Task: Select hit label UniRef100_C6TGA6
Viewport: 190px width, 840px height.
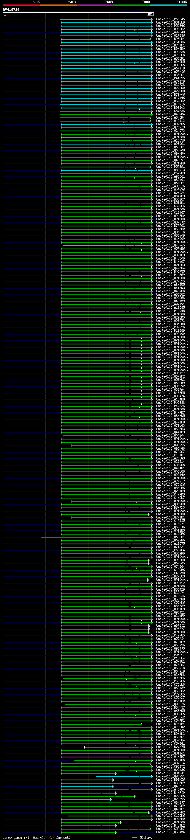Action: pyautogui.click(x=170, y=42)
